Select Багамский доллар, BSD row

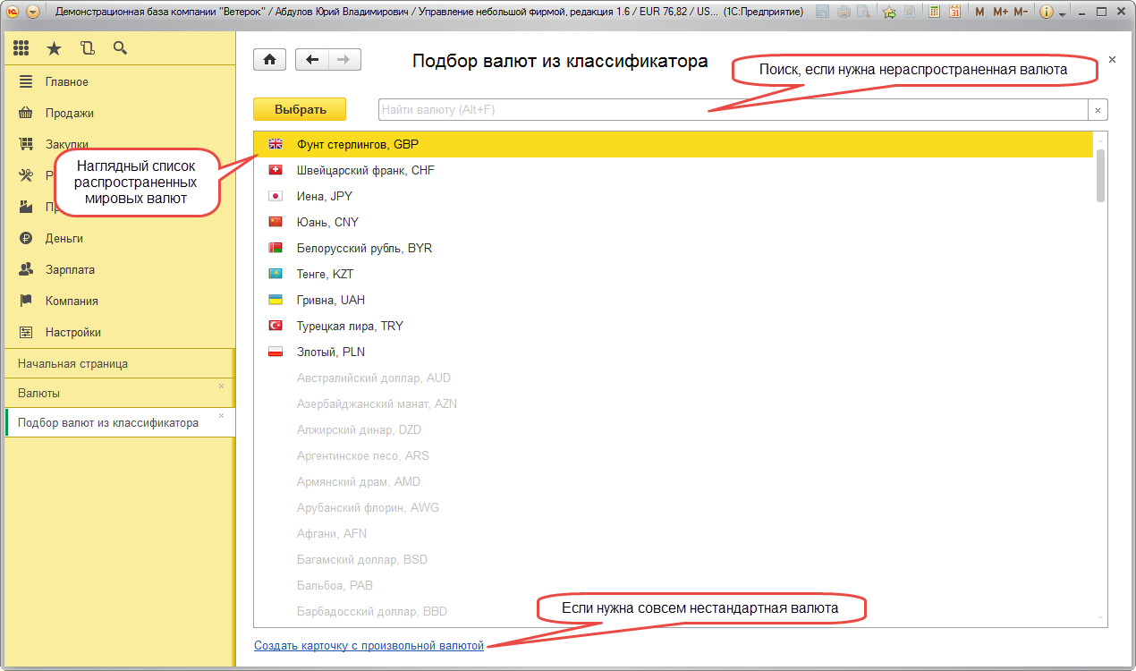[674, 559]
